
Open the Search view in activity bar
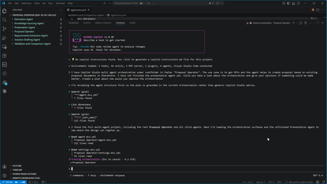tap(4, 20)
